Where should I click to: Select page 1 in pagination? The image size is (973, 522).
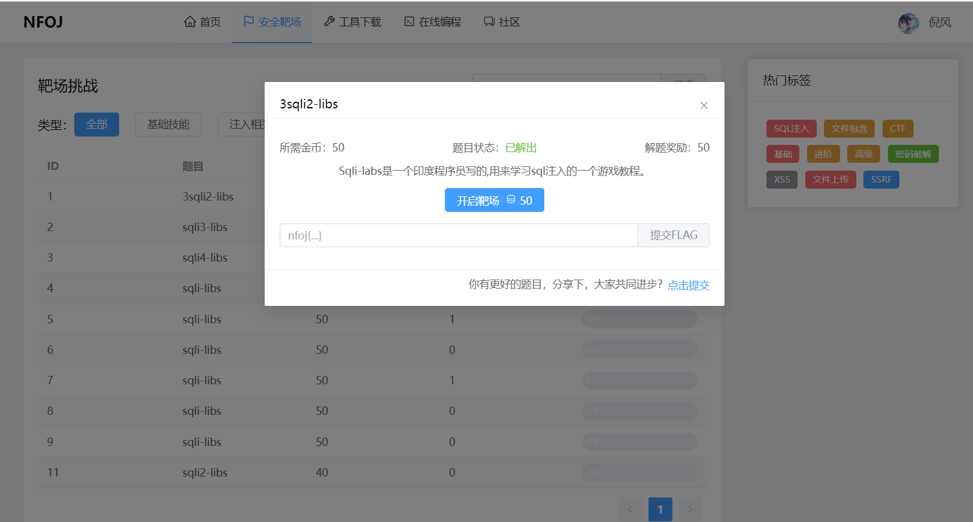660,509
